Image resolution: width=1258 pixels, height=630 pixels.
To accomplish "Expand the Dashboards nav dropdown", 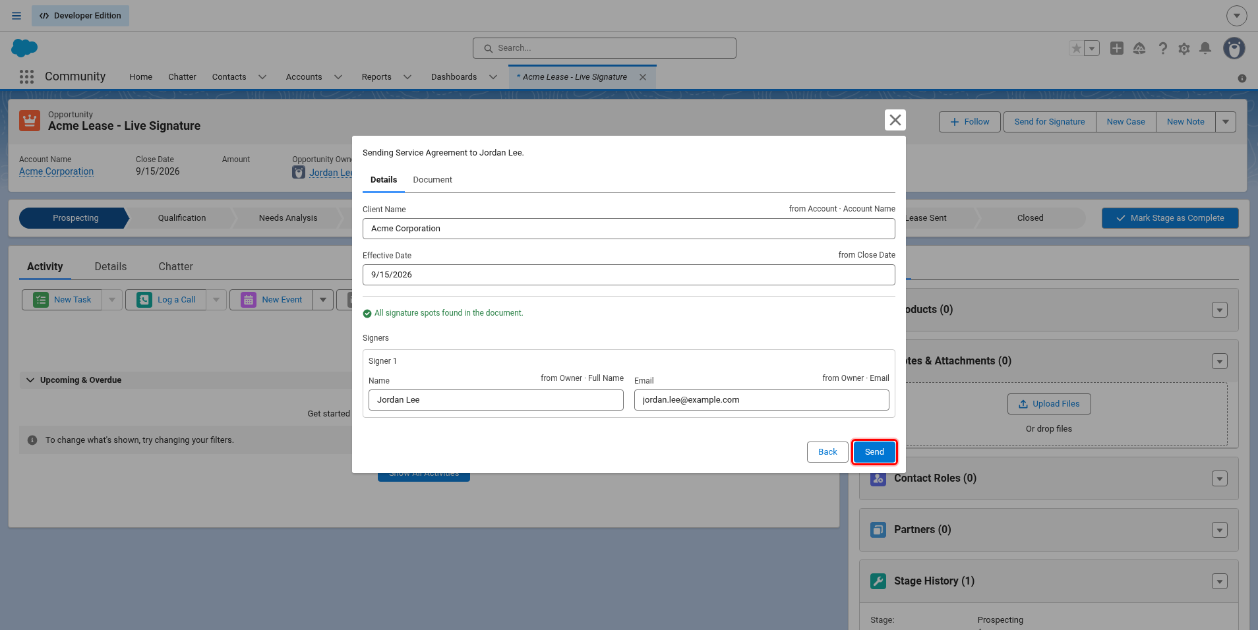I will coord(493,77).
